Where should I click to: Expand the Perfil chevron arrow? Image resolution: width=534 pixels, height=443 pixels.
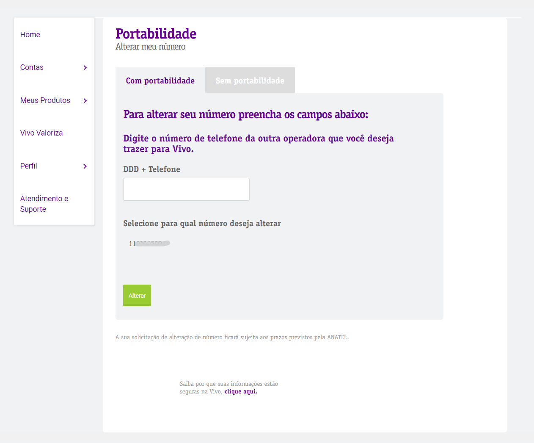[x=85, y=166]
